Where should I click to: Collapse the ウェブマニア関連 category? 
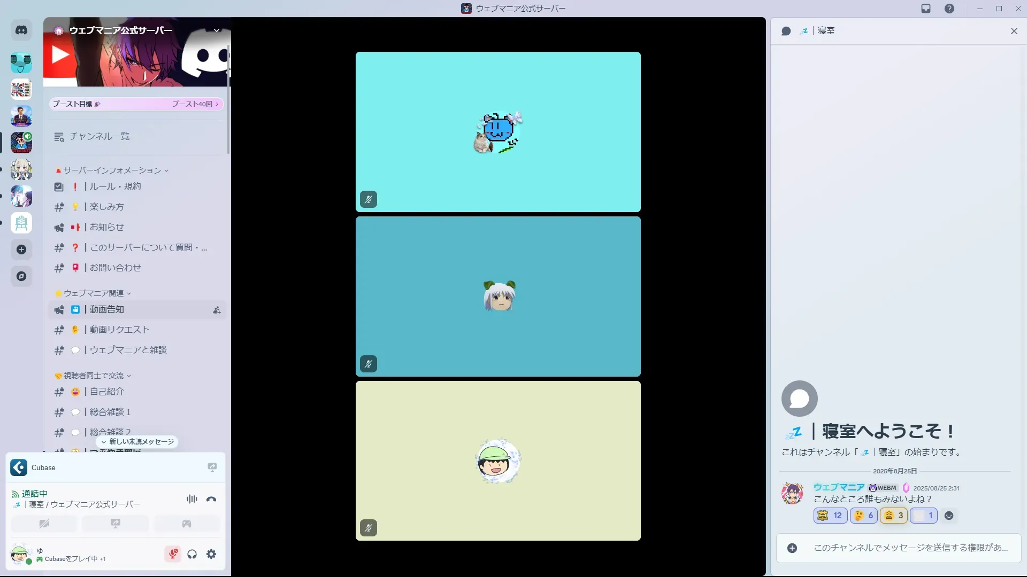point(94,293)
